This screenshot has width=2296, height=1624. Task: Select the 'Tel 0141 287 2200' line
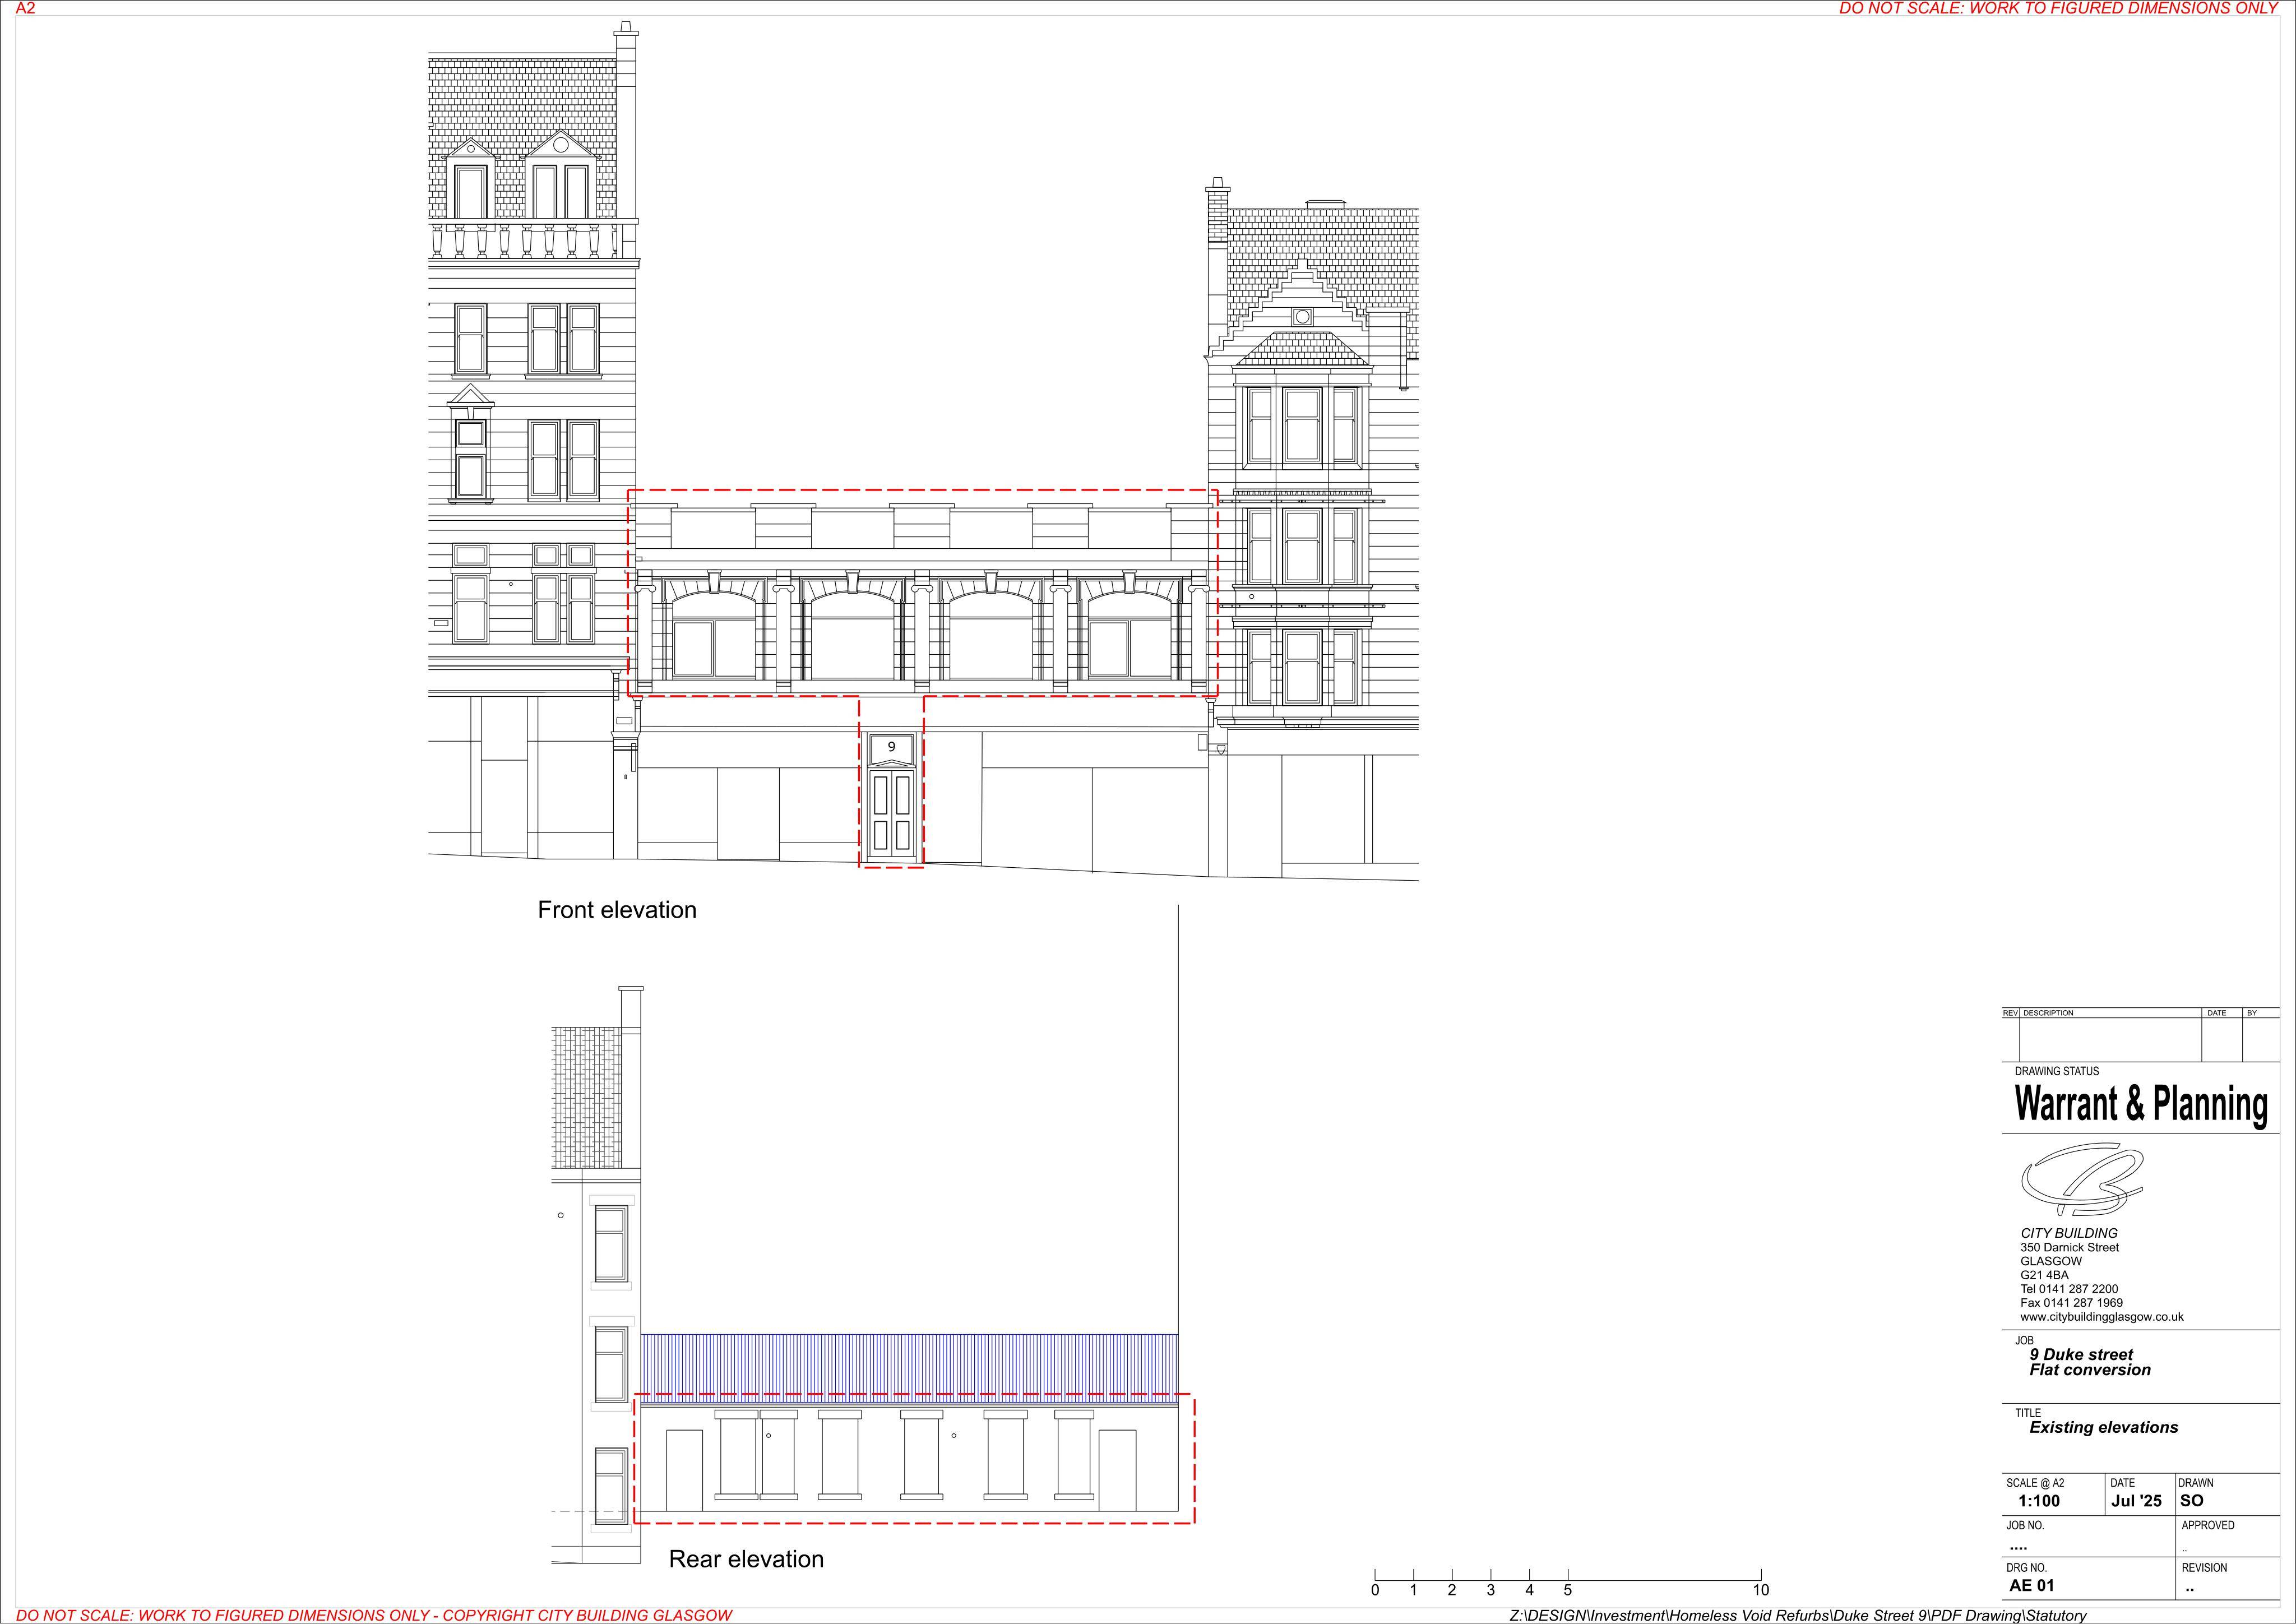[2069, 1289]
